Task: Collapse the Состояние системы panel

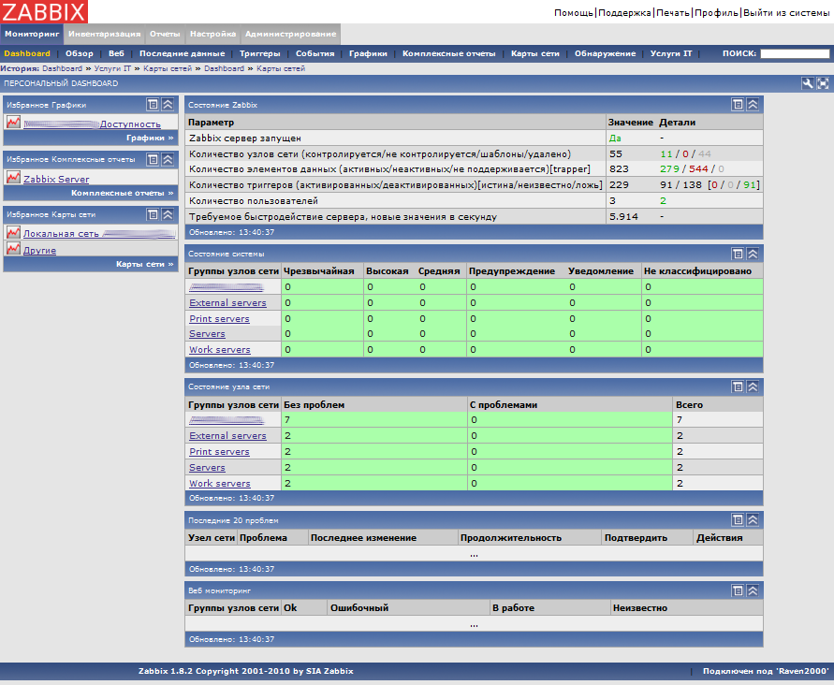Action: 753,254
